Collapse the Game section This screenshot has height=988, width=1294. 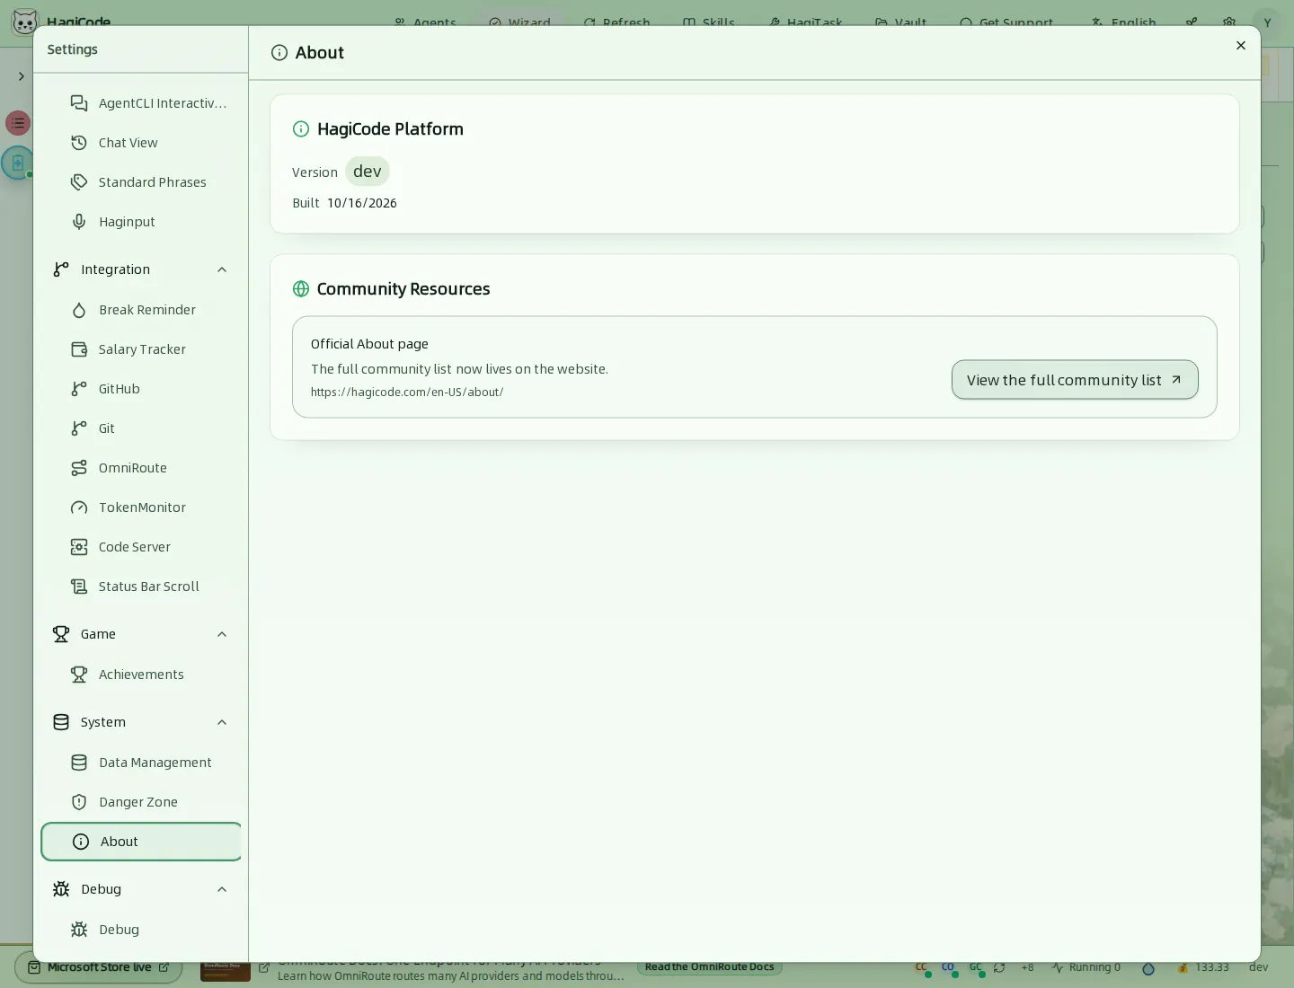coord(222,634)
